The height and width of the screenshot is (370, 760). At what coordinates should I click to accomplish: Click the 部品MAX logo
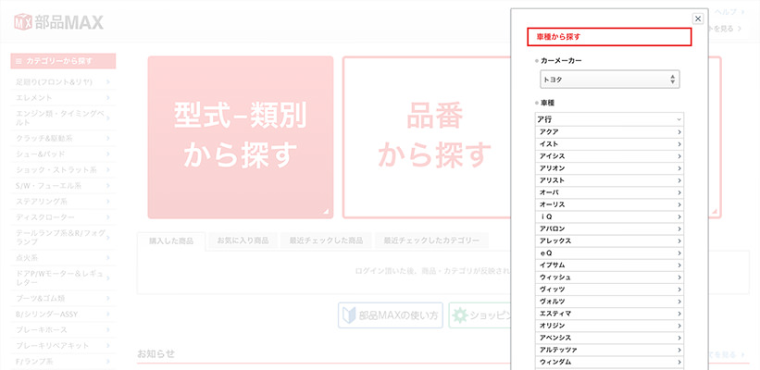click(x=58, y=22)
